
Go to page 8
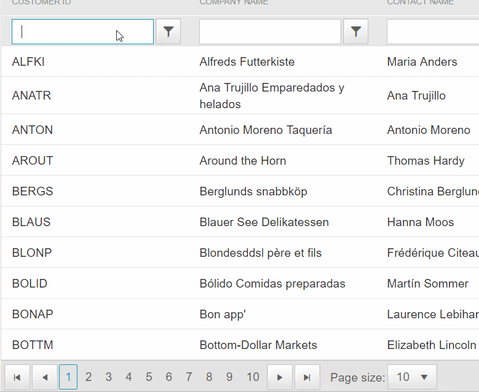pyautogui.click(x=209, y=377)
